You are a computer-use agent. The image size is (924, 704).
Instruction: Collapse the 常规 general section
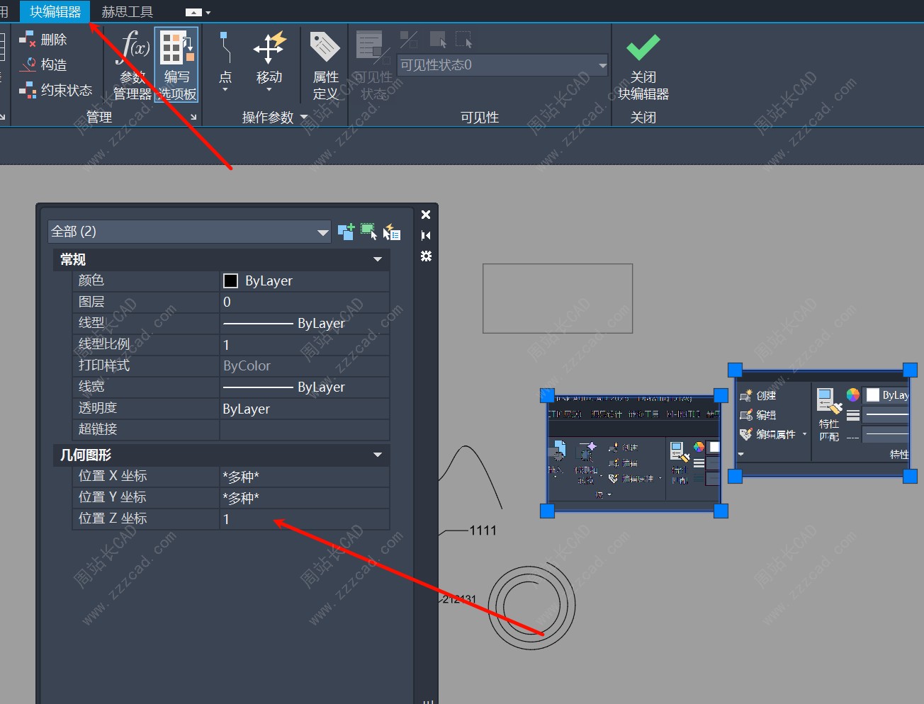coord(378,260)
